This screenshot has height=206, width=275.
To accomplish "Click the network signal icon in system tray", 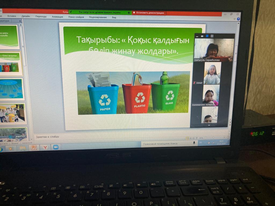I will (213, 143).
